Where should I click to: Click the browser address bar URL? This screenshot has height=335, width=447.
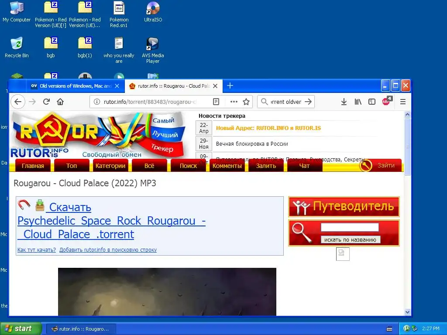point(150,102)
